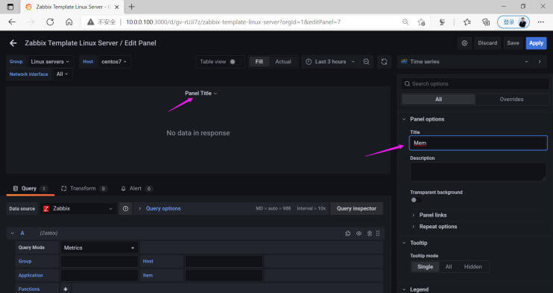Click the Save button
The image size is (553, 293).
click(x=513, y=43)
